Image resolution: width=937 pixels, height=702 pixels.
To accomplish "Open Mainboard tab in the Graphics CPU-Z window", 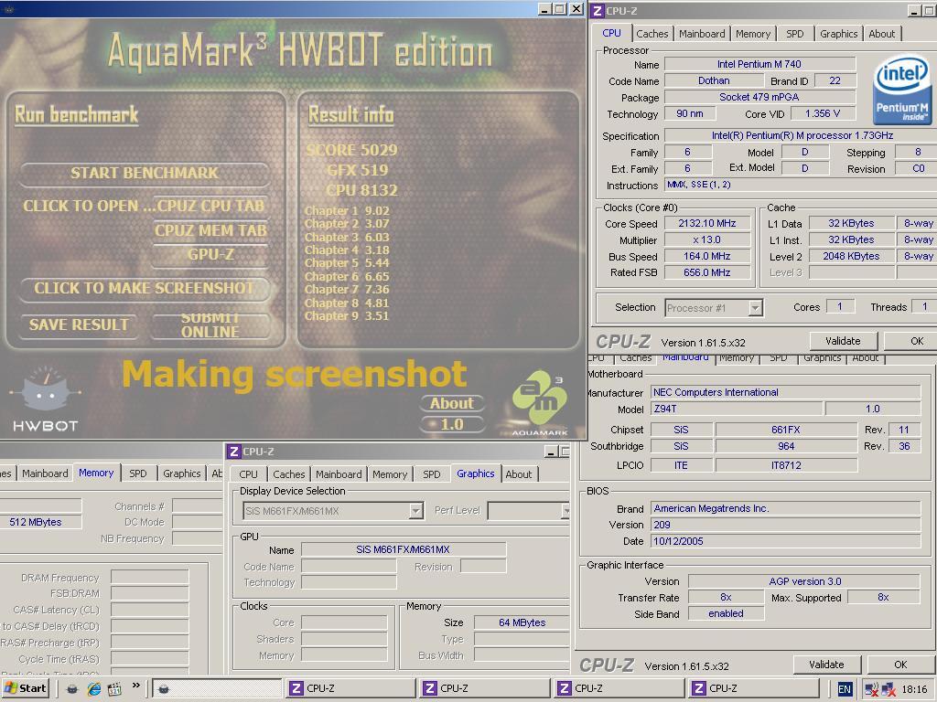I will [339, 474].
